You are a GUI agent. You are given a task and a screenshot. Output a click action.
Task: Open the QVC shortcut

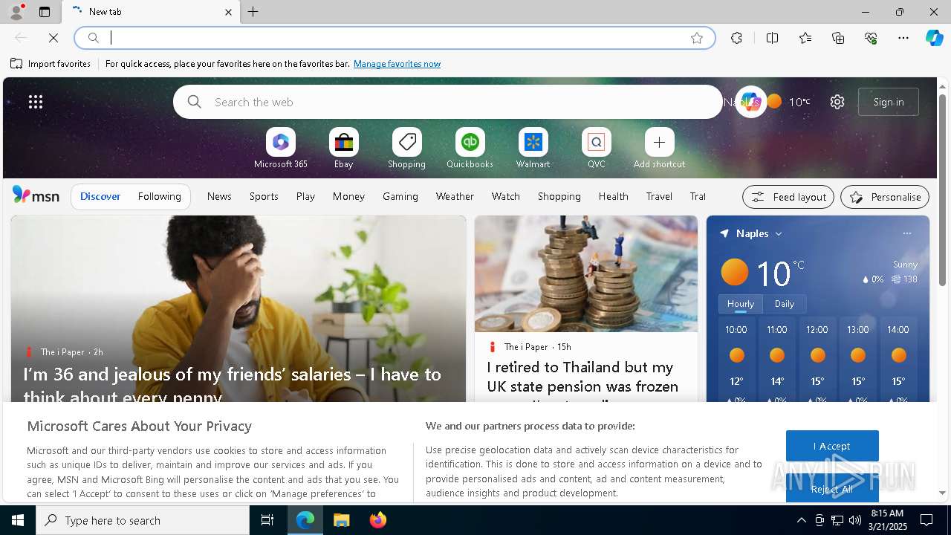(597, 149)
